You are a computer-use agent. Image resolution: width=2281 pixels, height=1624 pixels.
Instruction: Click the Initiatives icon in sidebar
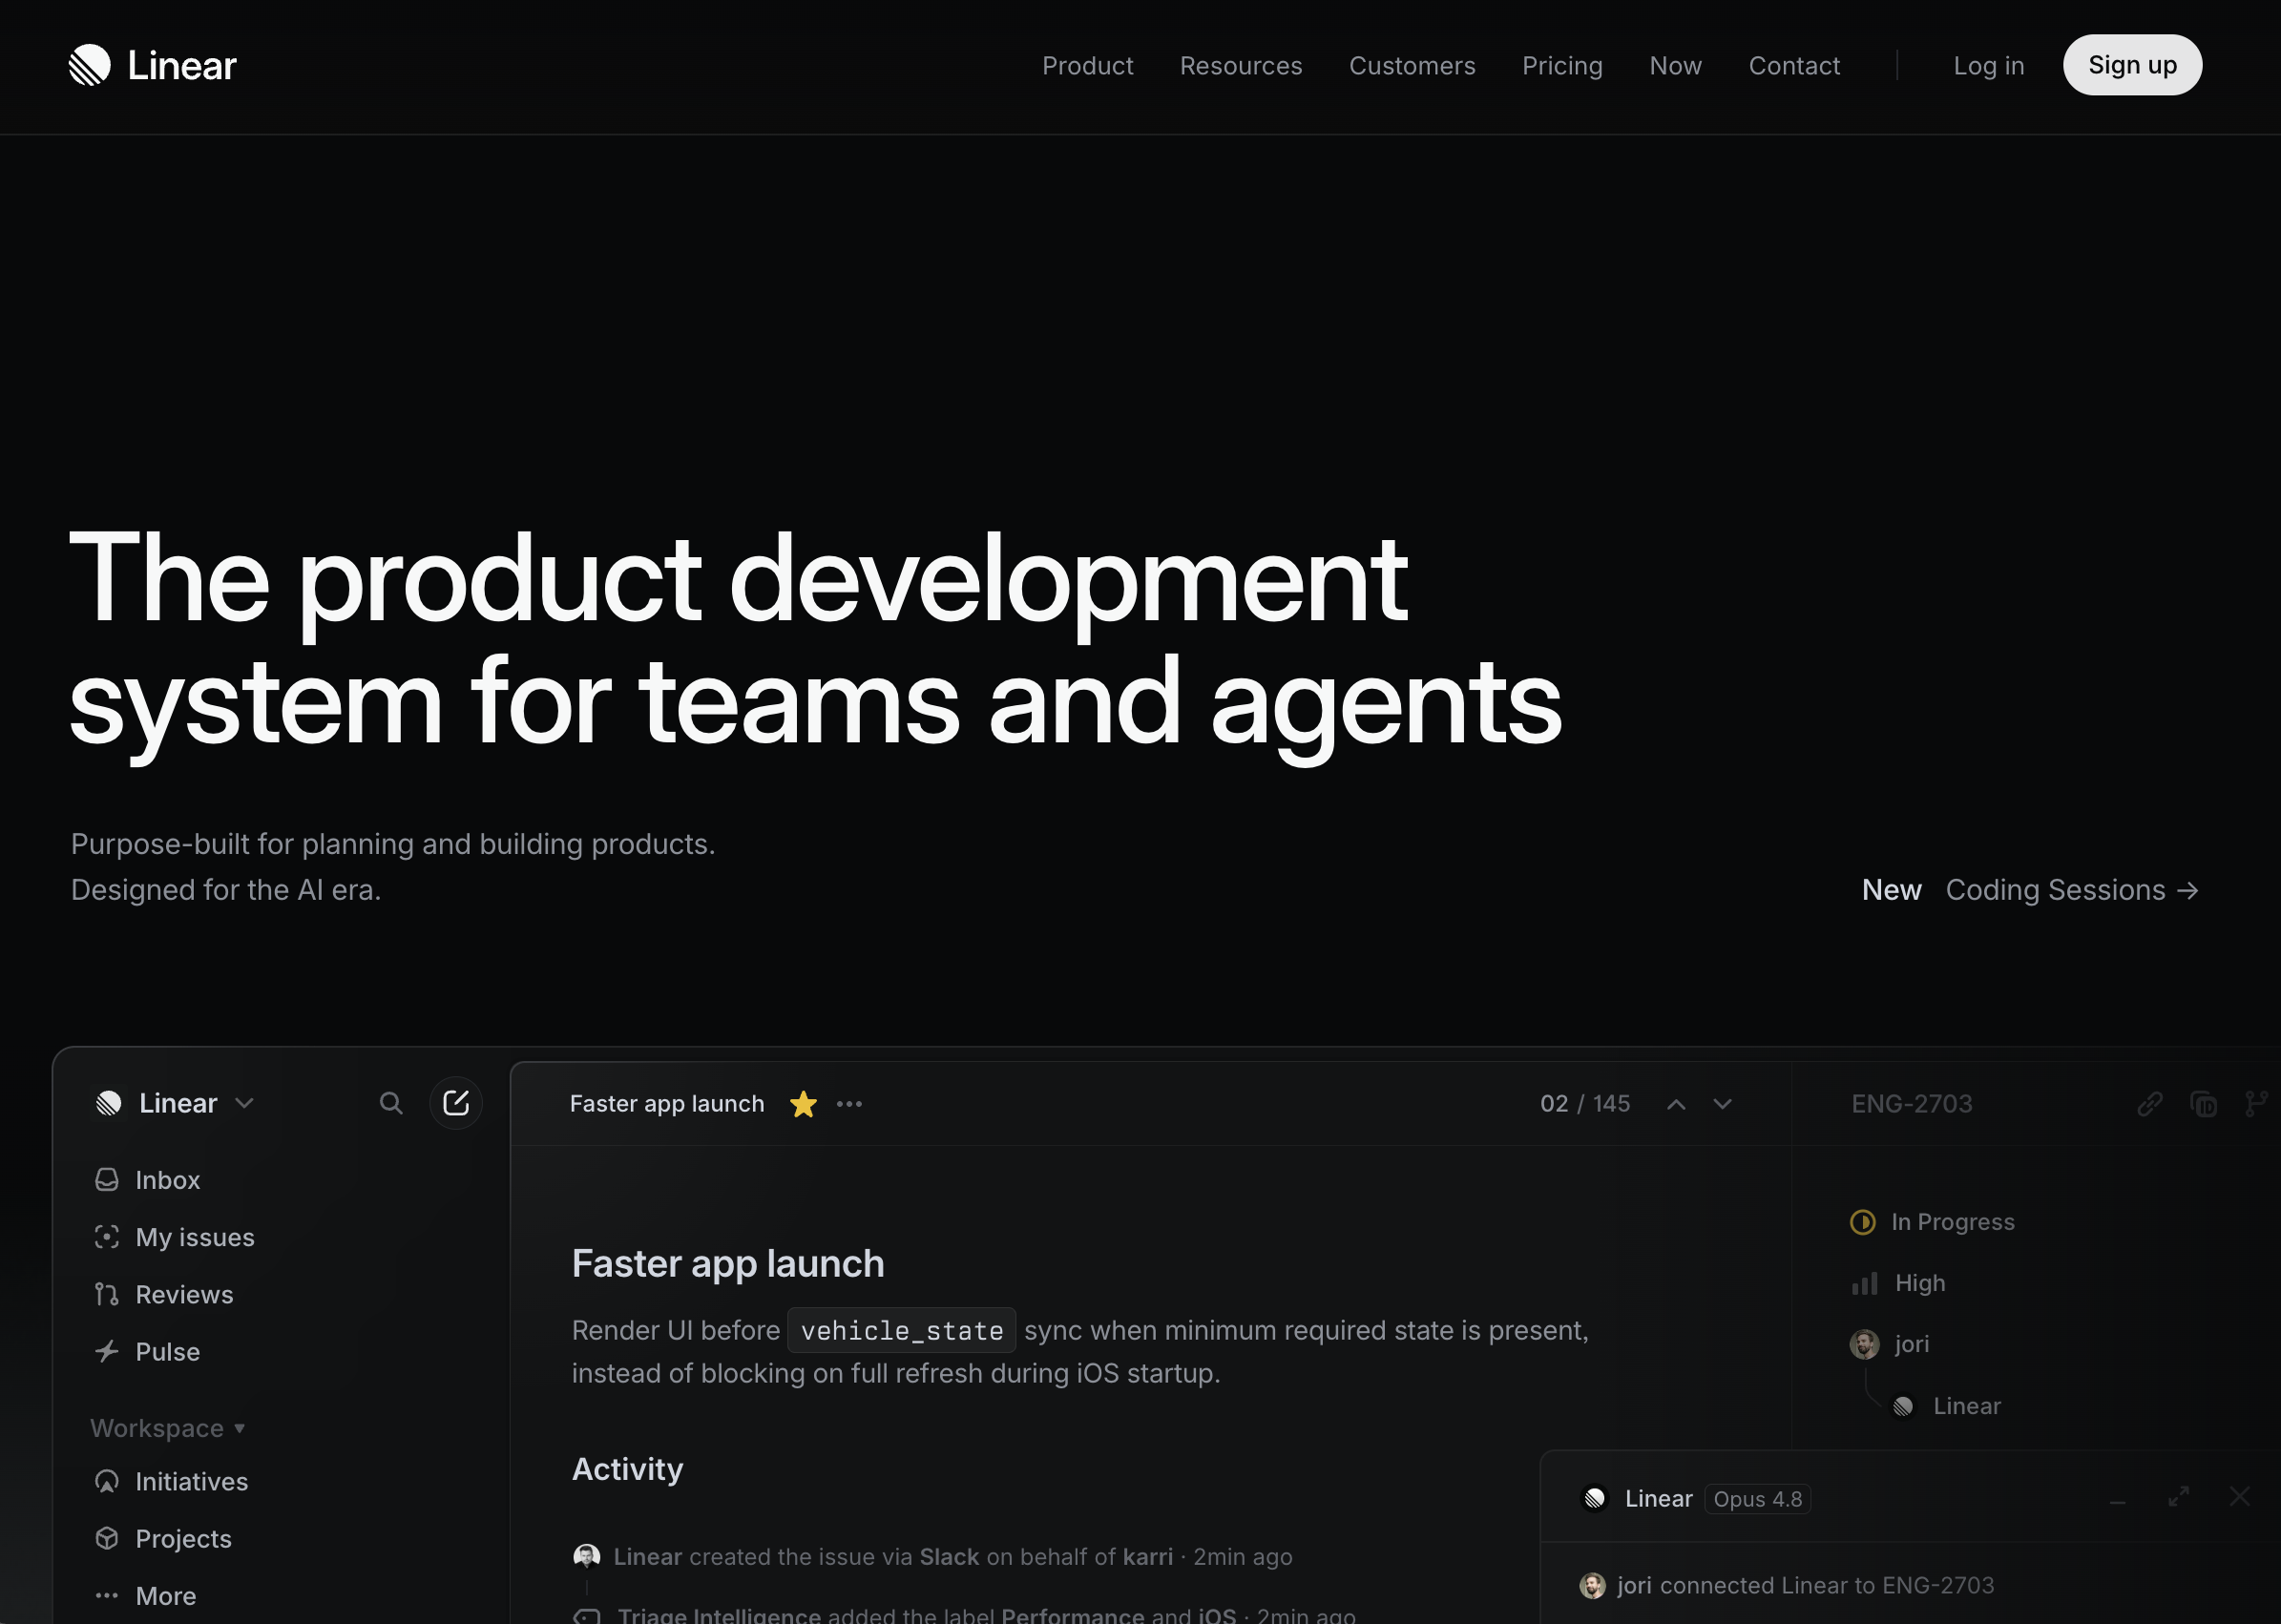tap(107, 1481)
